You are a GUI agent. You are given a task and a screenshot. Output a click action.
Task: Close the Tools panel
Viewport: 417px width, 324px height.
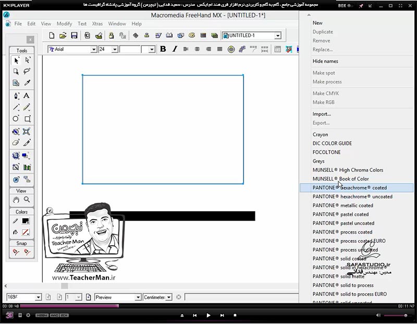30,40
